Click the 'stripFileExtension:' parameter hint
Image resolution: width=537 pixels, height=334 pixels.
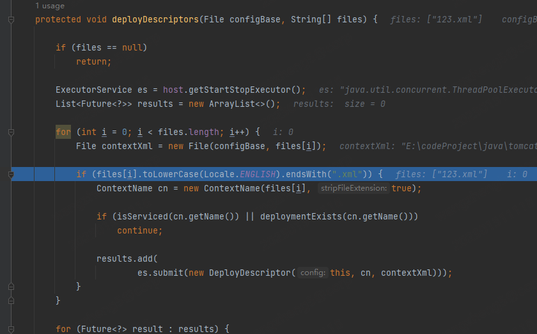coord(354,188)
